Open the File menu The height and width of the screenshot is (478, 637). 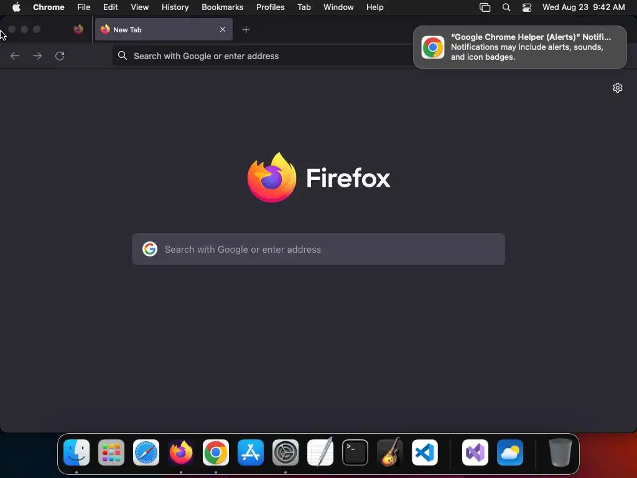click(84, 7)
